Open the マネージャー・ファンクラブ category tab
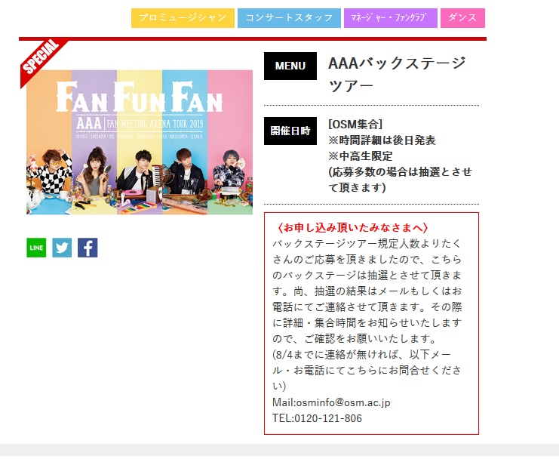This screenshot has width=559, height=459. point(391,18)
